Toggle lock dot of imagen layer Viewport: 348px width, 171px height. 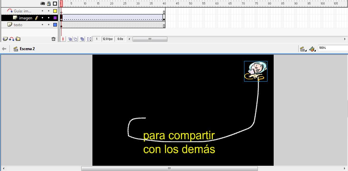coord(49,18)
